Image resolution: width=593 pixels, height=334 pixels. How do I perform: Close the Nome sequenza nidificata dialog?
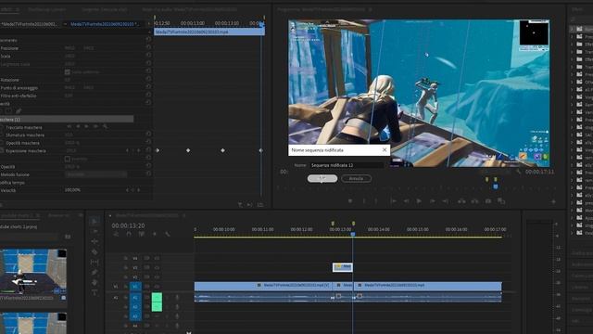(385, 150)
